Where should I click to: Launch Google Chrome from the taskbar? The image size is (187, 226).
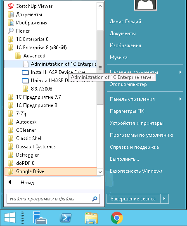point(117,218)
